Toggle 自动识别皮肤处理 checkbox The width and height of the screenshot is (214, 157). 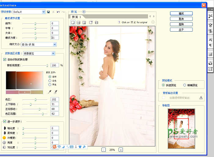tap(5, 60)
